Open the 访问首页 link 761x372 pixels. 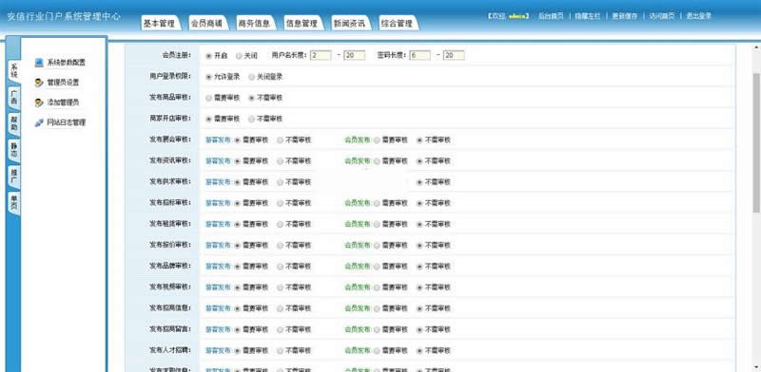[x=662, y=16]
